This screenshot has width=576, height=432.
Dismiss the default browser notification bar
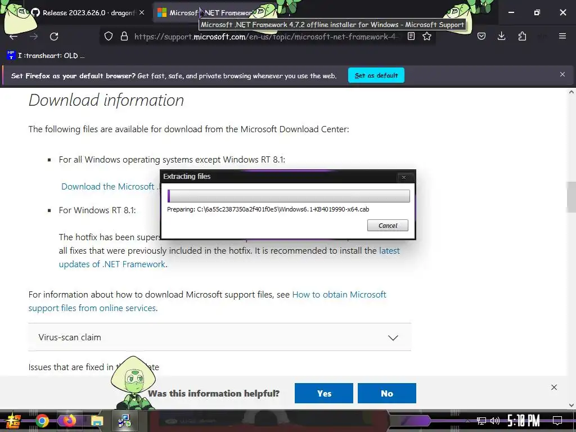click(x=562, y=75)
